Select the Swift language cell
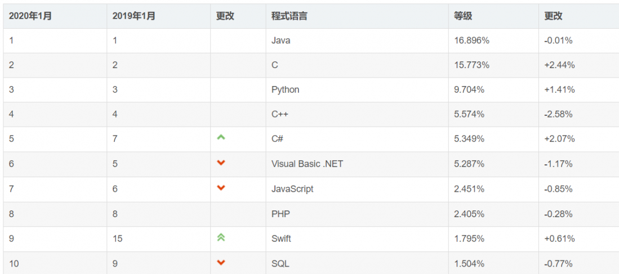Image resolution: width=619 pixels, height=274 pixels. click(281, 239)
